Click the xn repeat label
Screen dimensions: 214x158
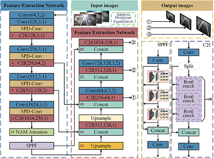pos(210,99)
